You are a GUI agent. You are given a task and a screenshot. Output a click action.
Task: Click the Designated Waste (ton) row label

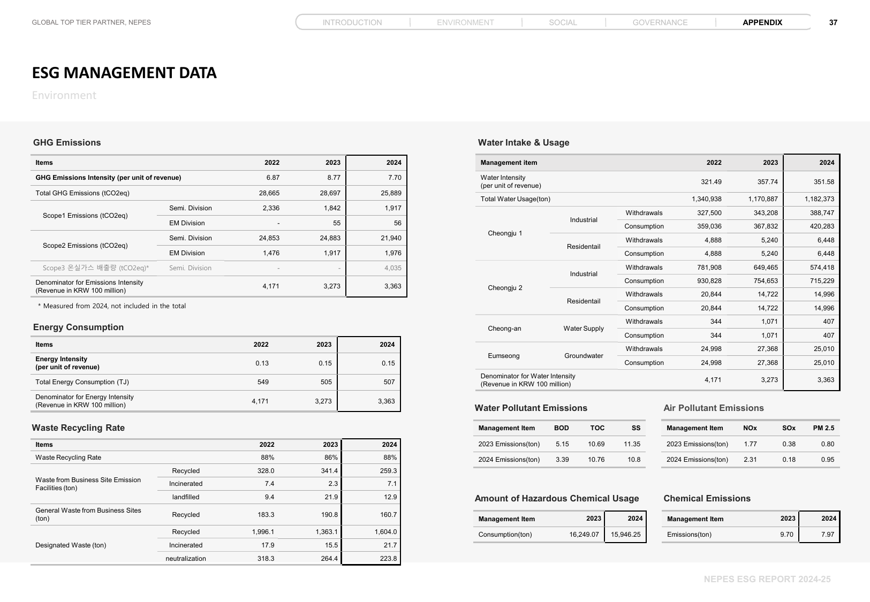click(71, 545)
